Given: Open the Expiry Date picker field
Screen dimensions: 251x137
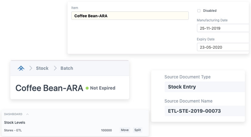Looking at the screenshot, I should [x=223, y=47].
